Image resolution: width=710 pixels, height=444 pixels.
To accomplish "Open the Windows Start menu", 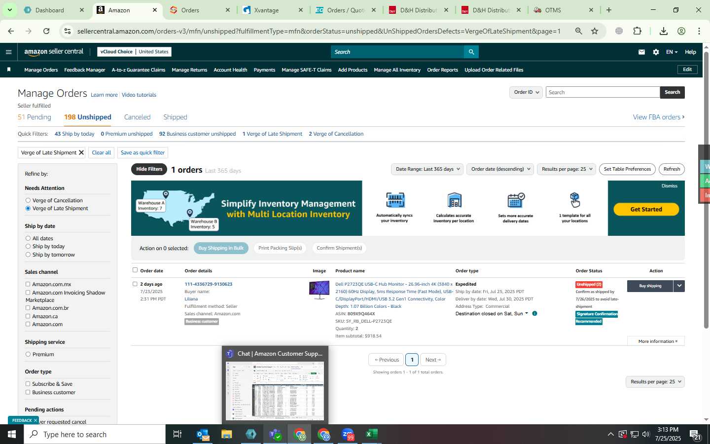I will coord(12,434).
